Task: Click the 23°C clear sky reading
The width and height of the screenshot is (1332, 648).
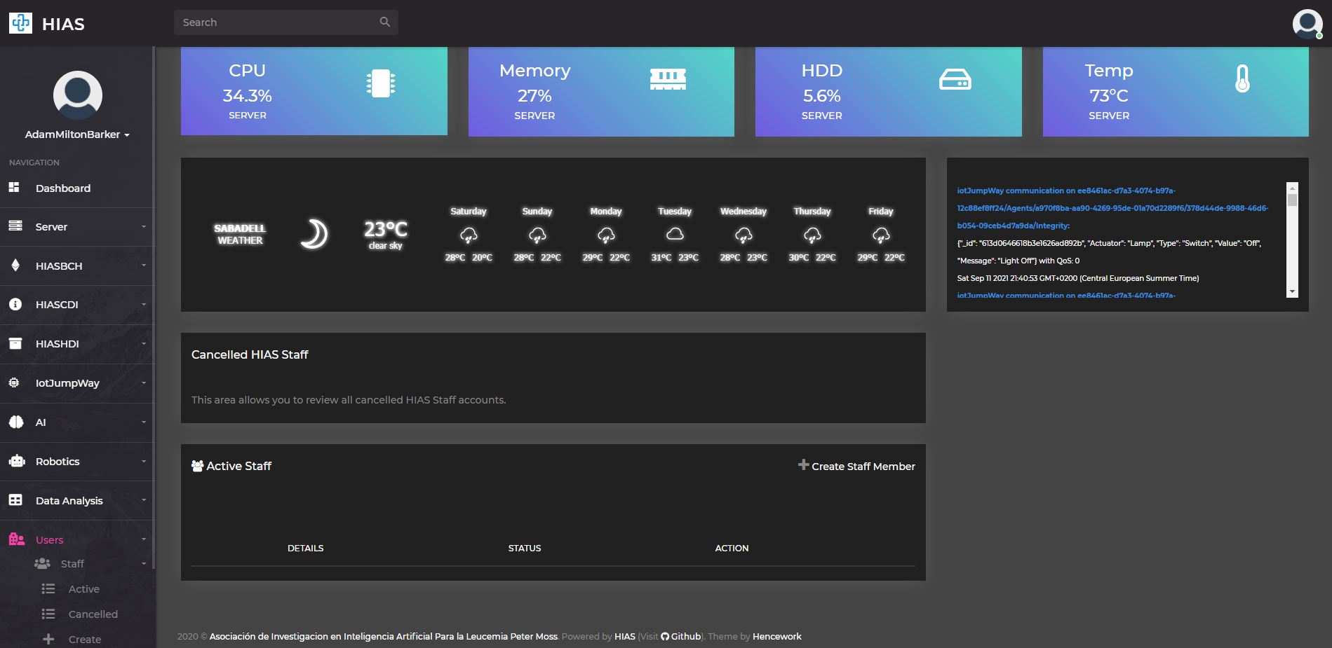Action: click(386, 235)
